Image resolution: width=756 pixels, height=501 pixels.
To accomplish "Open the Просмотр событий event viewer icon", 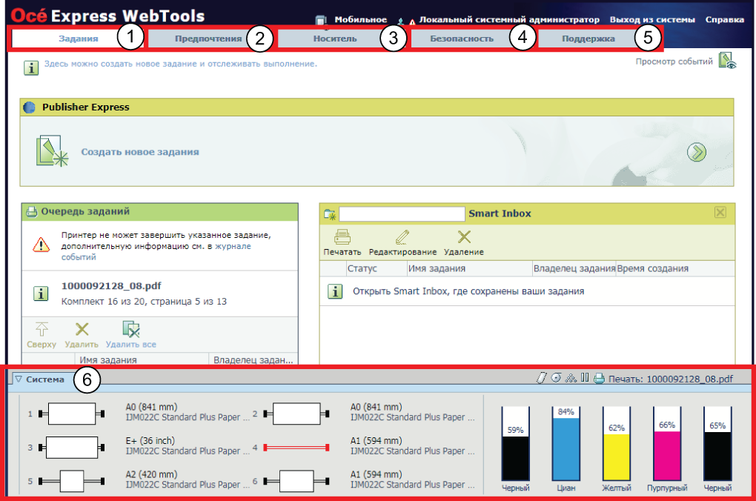I will tap(727, 61).
